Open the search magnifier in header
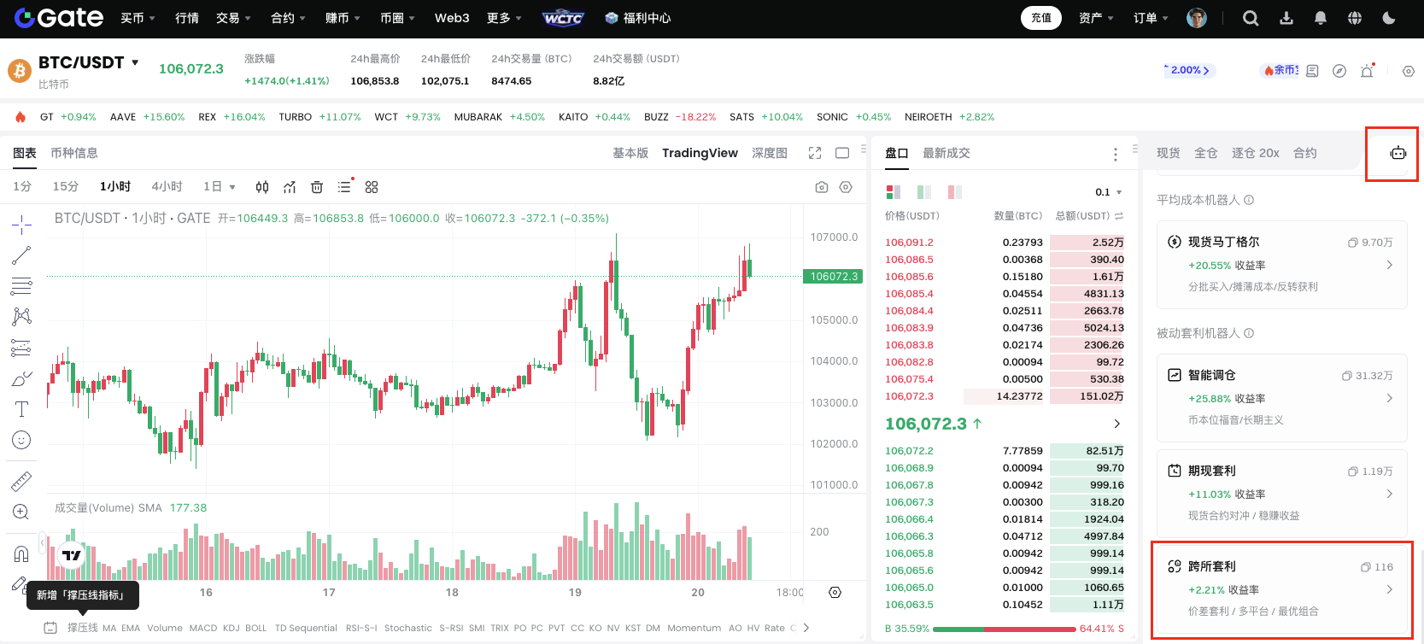1424x644 pixels. pyautogui.click(x=1251, y=18)
